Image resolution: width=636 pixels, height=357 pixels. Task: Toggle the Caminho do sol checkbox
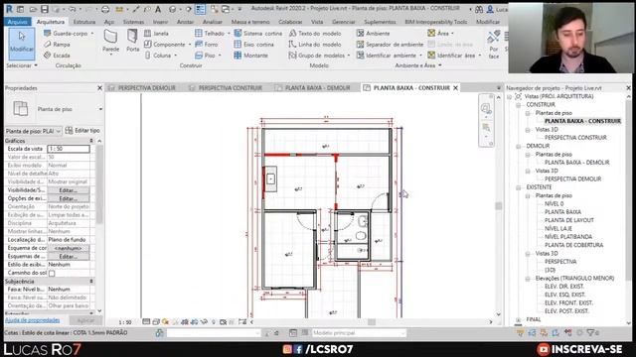52,274
